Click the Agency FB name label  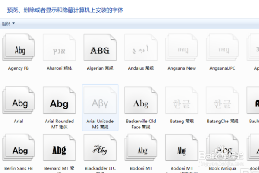coord(18,68)
